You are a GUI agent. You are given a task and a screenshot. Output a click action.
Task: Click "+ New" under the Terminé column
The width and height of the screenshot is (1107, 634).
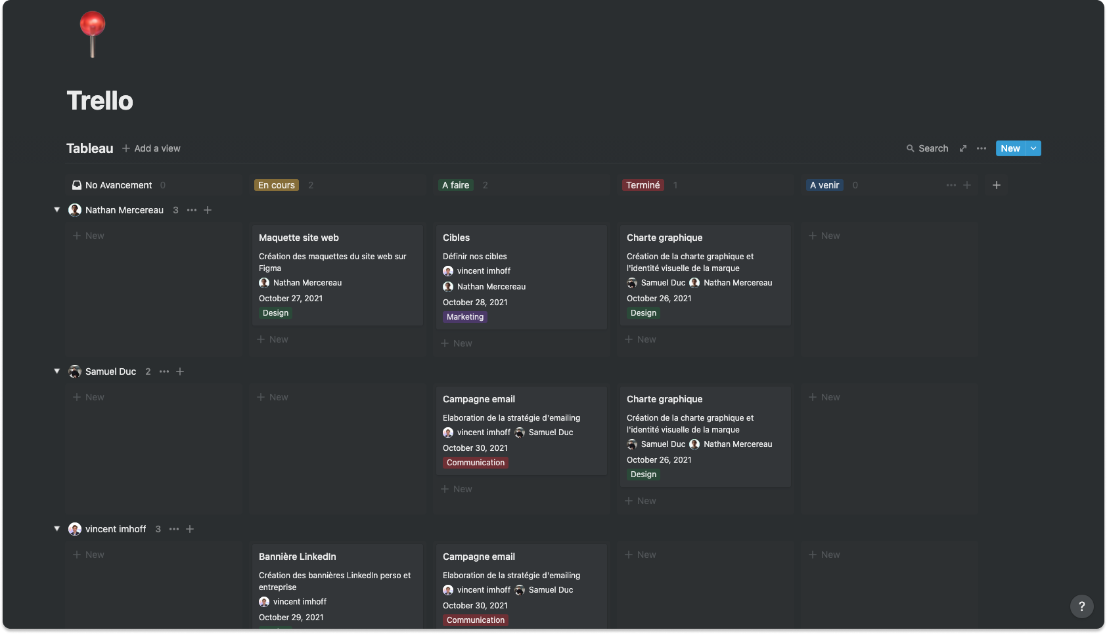[x=641, y=339]
